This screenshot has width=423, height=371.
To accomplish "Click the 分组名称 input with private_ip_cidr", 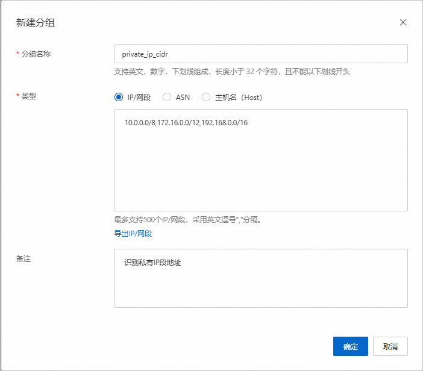I will tap(261, 54).
